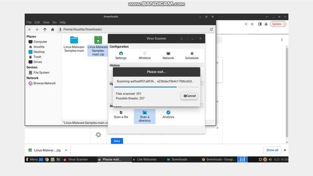The image size is (313, 176).
Task: Cancel the running scan
Action: click(x=189, y=96)
